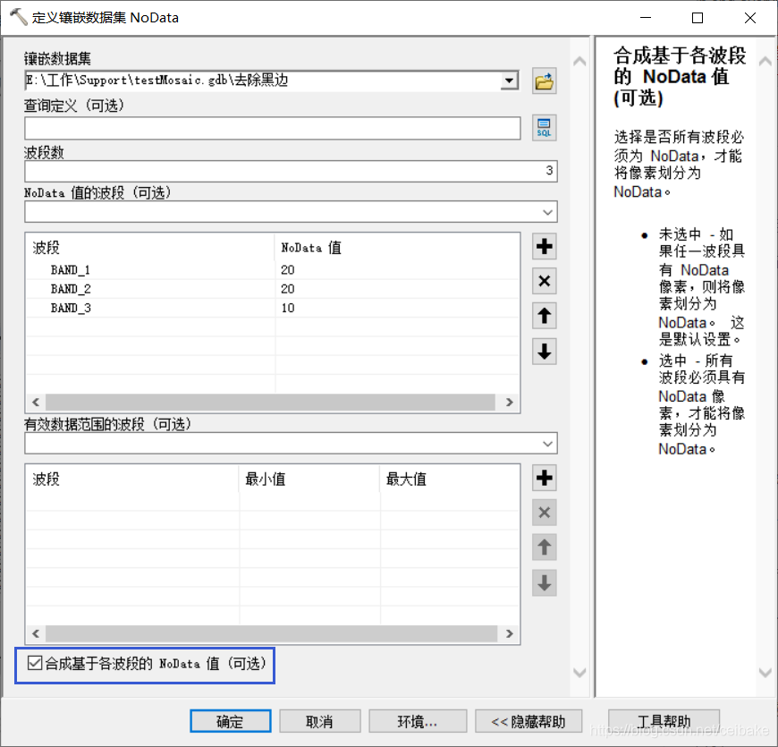The image size is (778, 747).
Task: Move NoData band row down with arrow icon
Action: click(544, 352)
